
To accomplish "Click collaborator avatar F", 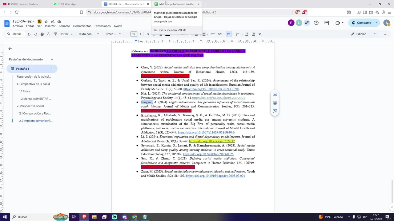I will (x=291, y=23).
